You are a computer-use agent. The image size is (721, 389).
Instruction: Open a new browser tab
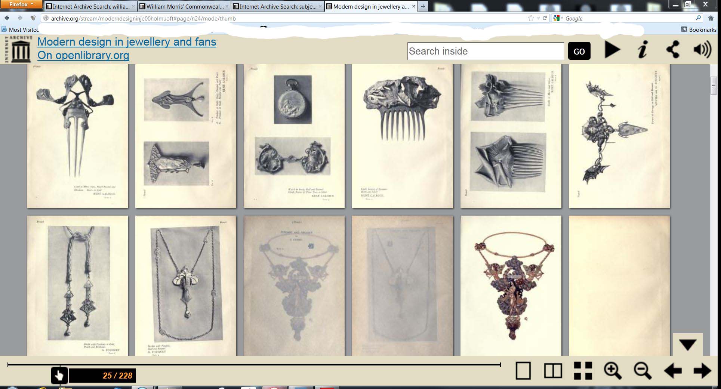[423, 6]
